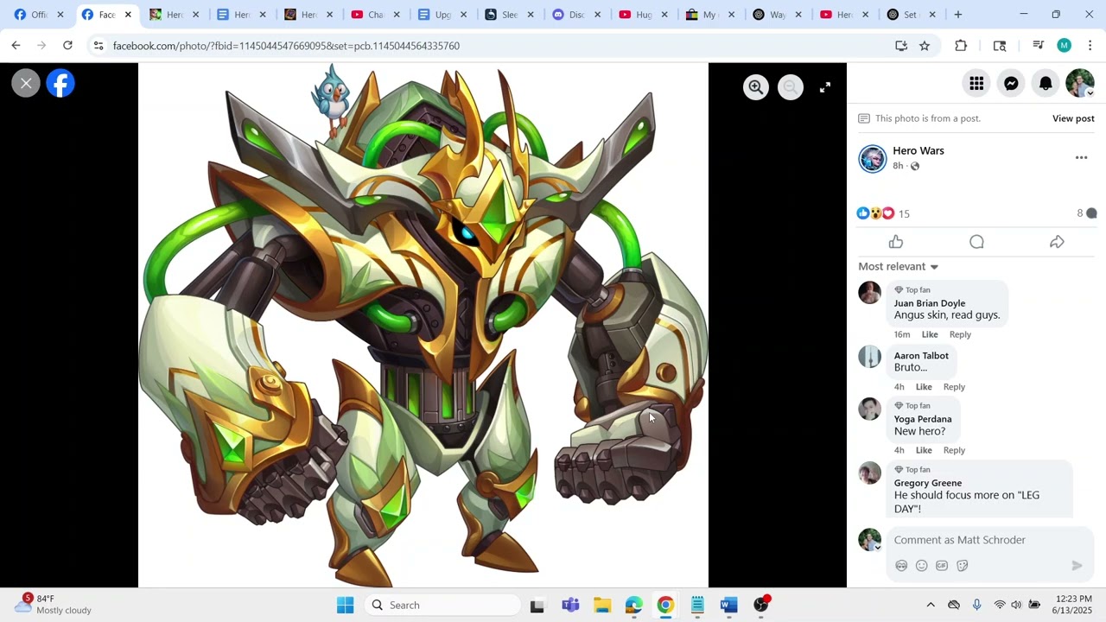Open the notifications bell
1106x622 pixels.
[x=1046, y=83]
